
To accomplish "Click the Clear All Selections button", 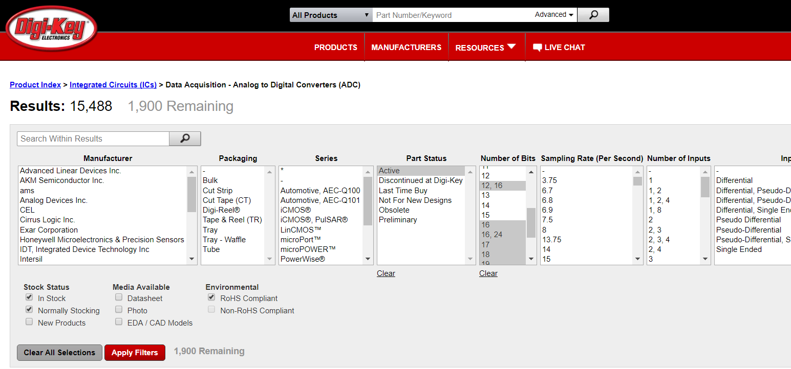I will coord(59,353).
